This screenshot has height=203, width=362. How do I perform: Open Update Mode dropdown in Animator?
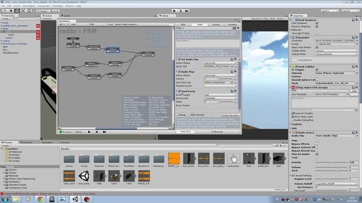[337, 51]
